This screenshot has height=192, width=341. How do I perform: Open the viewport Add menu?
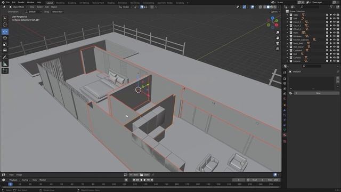coord(47,7)
